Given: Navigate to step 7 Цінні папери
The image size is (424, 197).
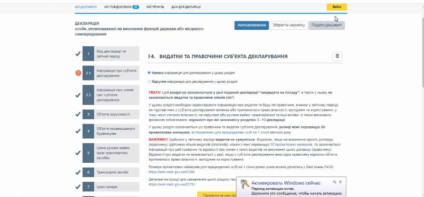Looking at the screenshot, I should [x=110, y=187].
